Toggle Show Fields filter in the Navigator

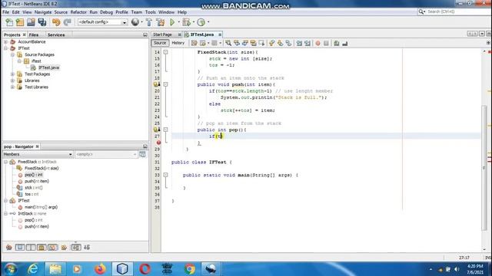20,248
